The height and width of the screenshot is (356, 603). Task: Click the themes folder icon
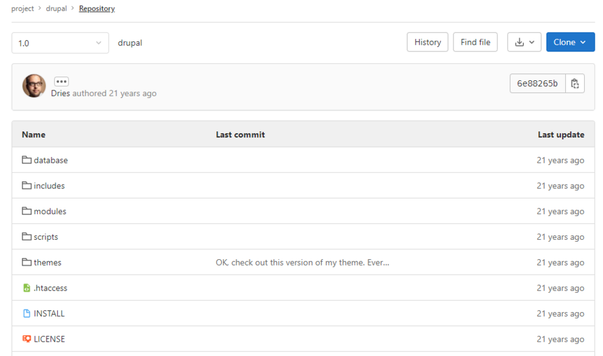pyautogui.click(x=26, y=262)
